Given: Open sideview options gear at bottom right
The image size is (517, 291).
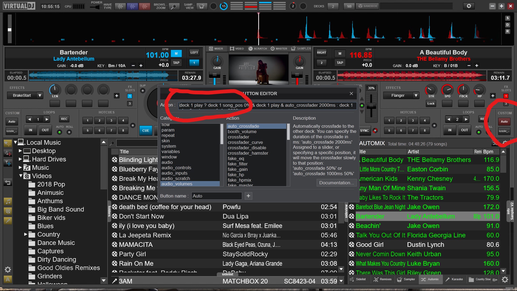Looking at the screenshot, I should pyautogui.click(x=505, y=279).
